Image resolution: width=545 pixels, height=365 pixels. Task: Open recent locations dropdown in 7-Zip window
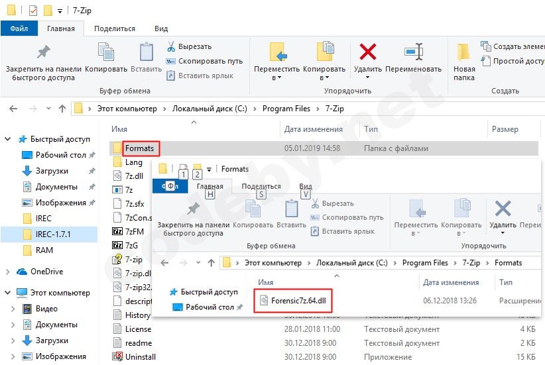pos(48,109)
